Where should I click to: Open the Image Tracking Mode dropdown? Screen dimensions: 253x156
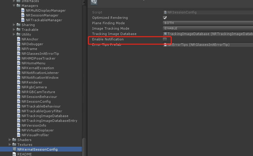coord(208,28)
